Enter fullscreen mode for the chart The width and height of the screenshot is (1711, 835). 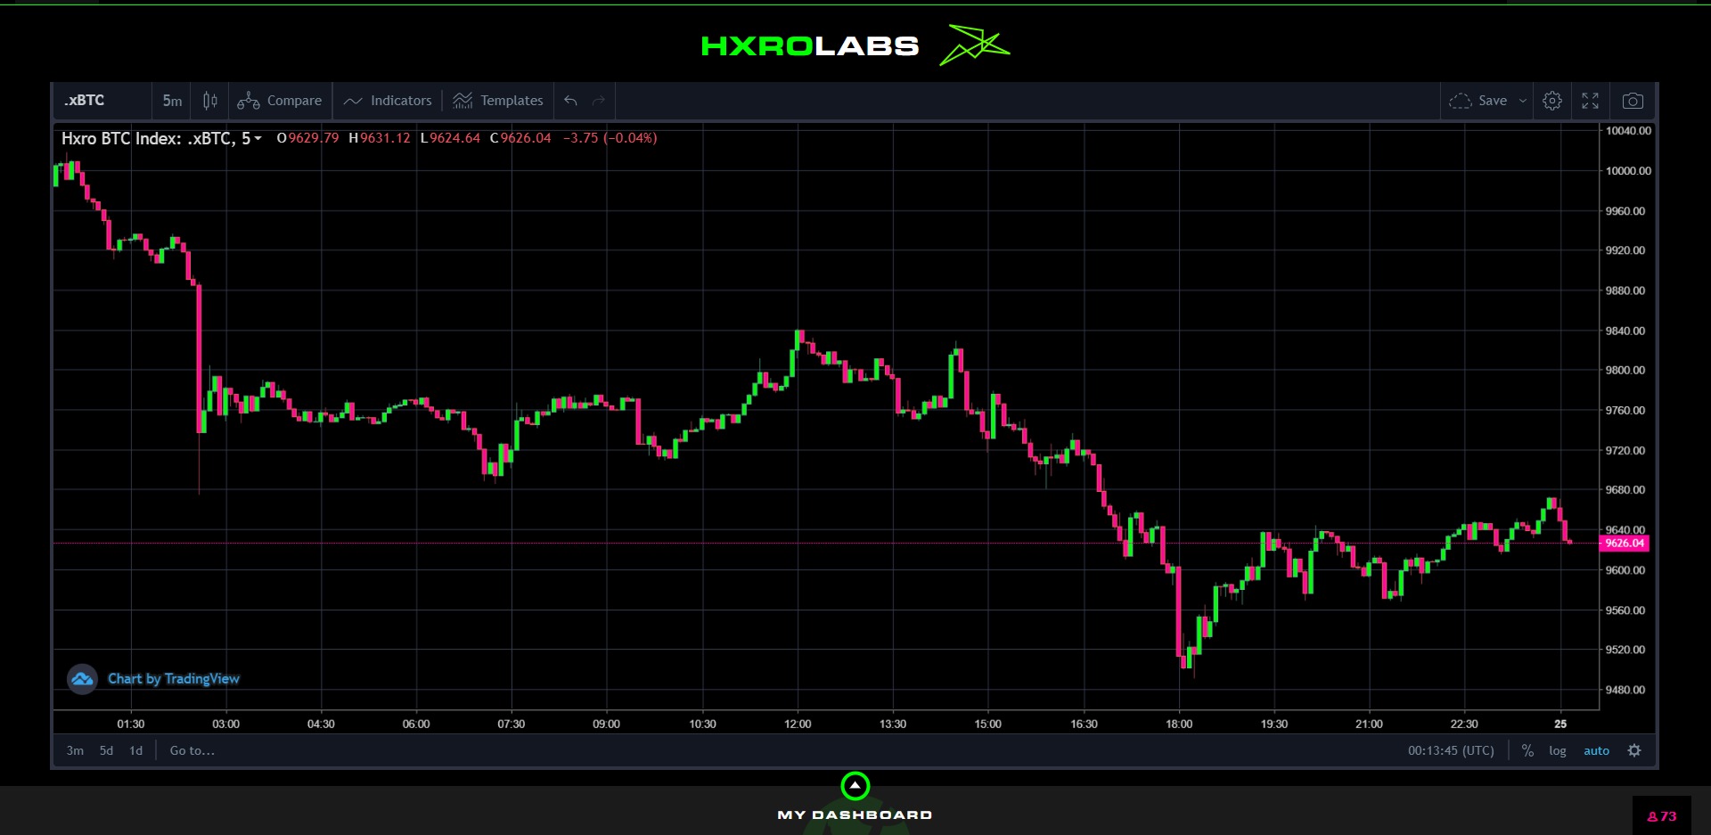[x=1590, y=101]
